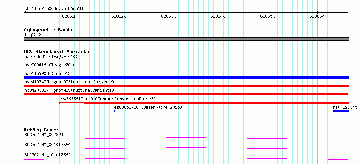Open the SLC3A2|NM_001012664 transcript label
This screenshot has width=360, height=164.
[47, 145]
